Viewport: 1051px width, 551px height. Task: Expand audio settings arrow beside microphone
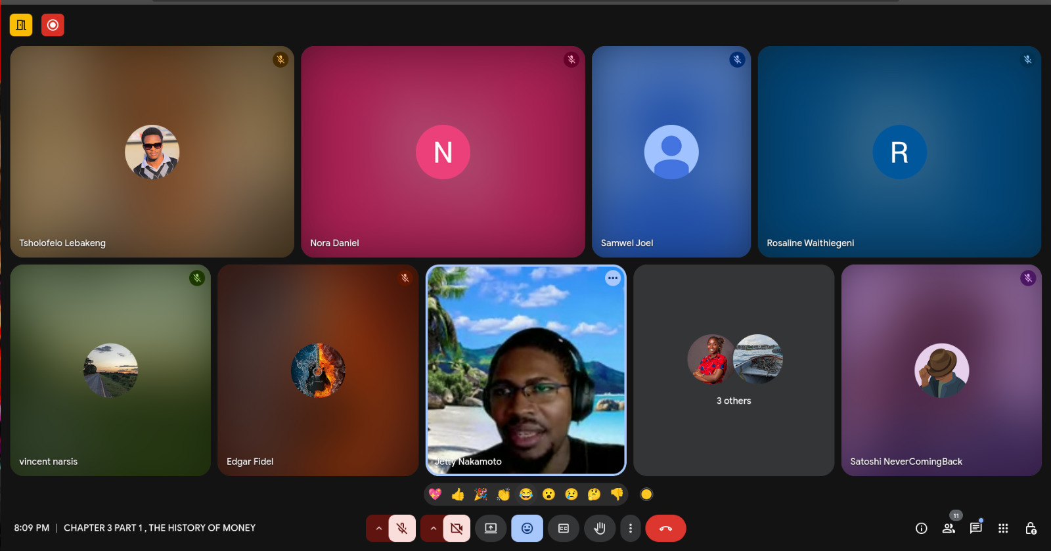378,528
